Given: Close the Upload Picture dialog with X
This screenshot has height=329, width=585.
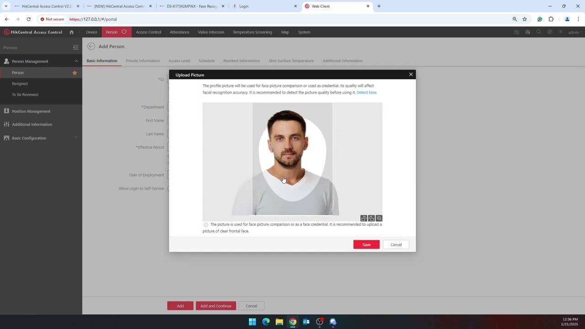Looking at the screenshot, I should (411, 74).
